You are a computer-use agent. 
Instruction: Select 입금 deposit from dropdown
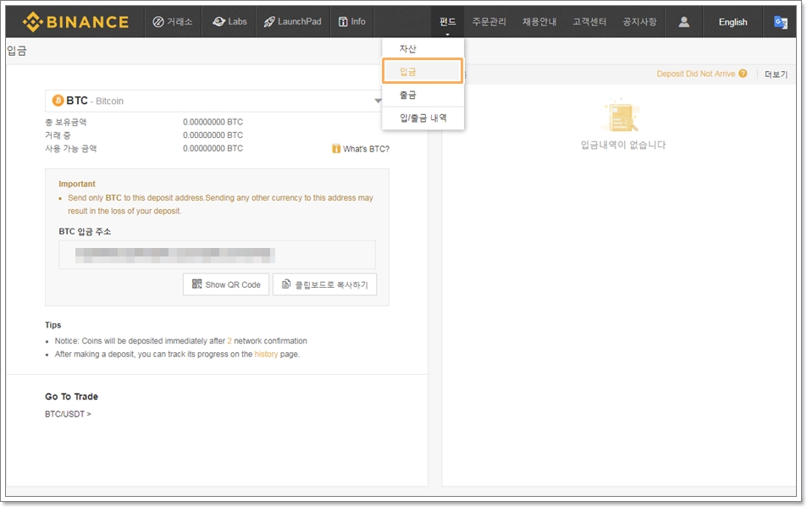click(x=423, y=71)
